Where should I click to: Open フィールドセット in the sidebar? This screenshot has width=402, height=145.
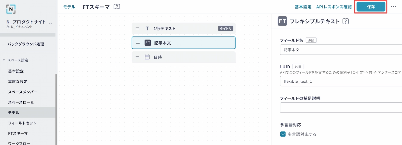[x=22, y=123]
